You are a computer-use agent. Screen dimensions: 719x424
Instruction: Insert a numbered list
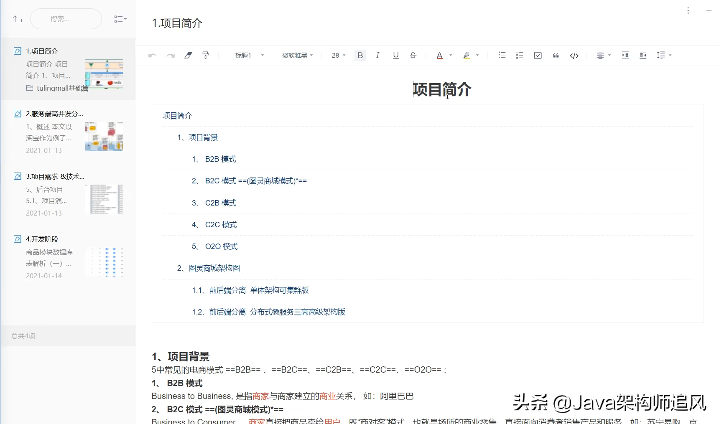(520, 55)
